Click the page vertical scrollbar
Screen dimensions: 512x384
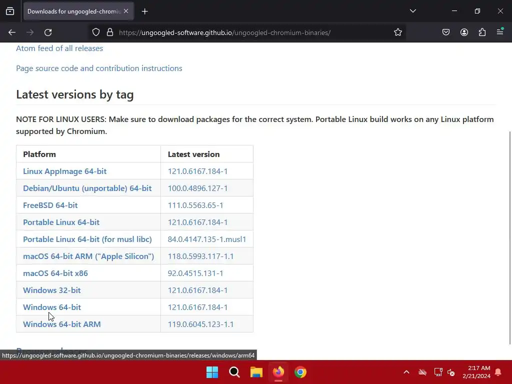pyautogui.click(x=510, y=237)
